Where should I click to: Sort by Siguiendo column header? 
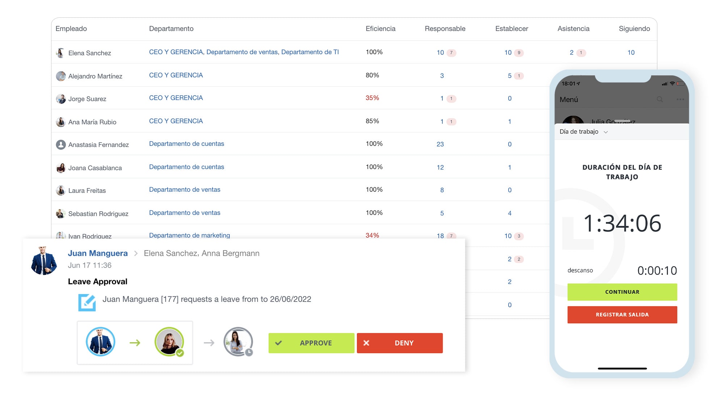[x=634, y=29]
